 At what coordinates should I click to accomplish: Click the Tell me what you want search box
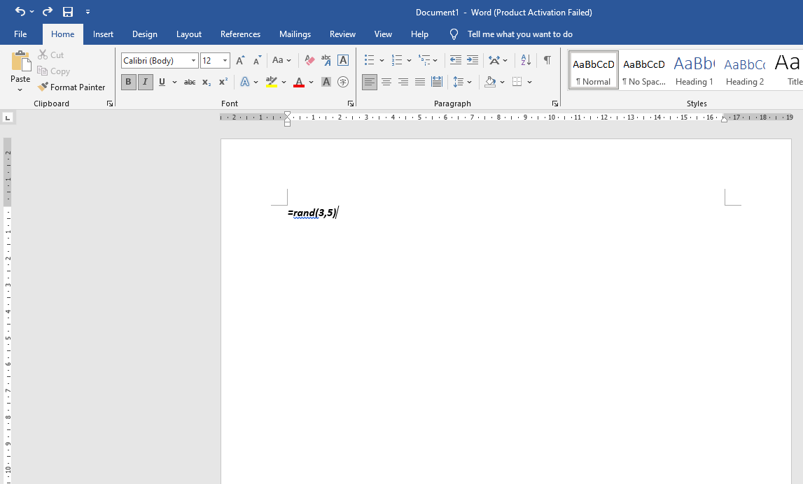(x=519, y=34)
